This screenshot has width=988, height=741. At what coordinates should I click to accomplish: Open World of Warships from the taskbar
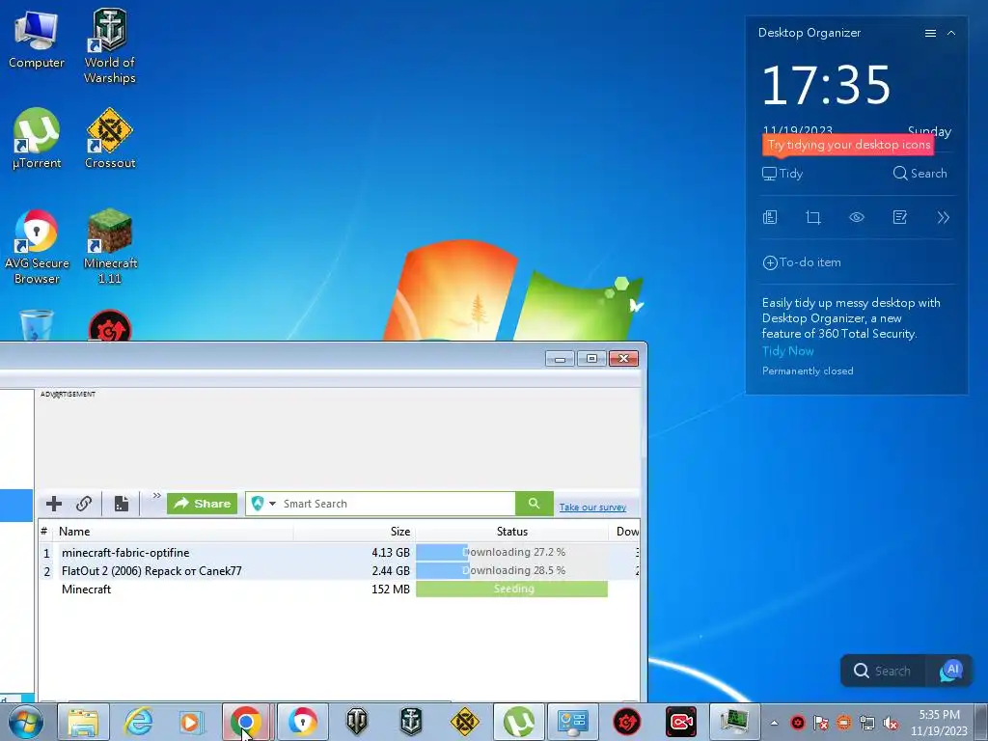point(411,722)
